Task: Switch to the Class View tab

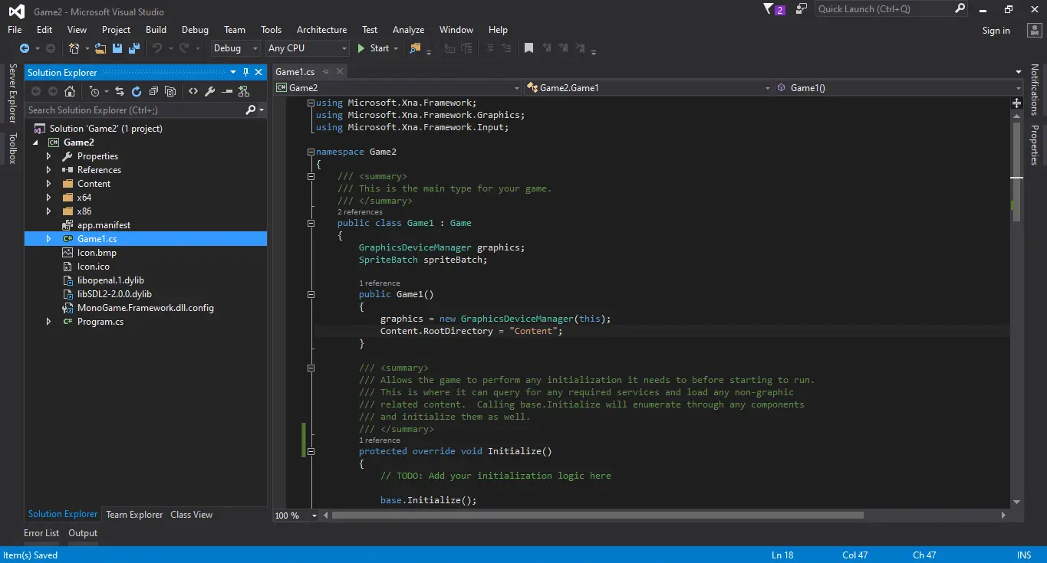Action: coord(191,515)
